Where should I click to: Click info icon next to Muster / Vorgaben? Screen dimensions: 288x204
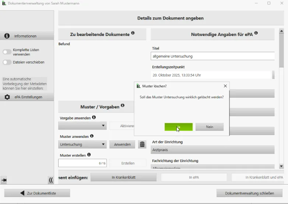coord(123,105)
